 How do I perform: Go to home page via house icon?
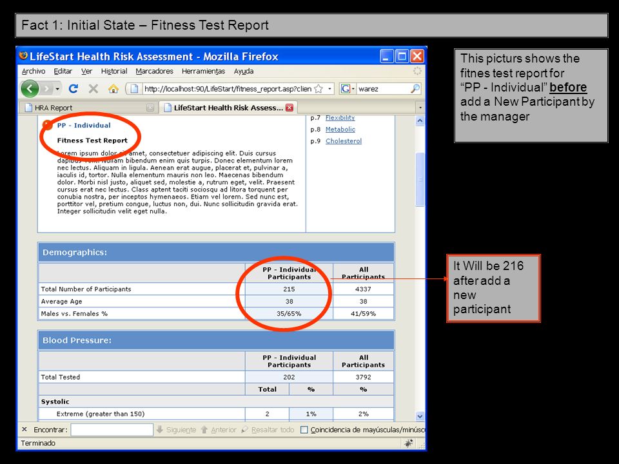pos(113,89)
